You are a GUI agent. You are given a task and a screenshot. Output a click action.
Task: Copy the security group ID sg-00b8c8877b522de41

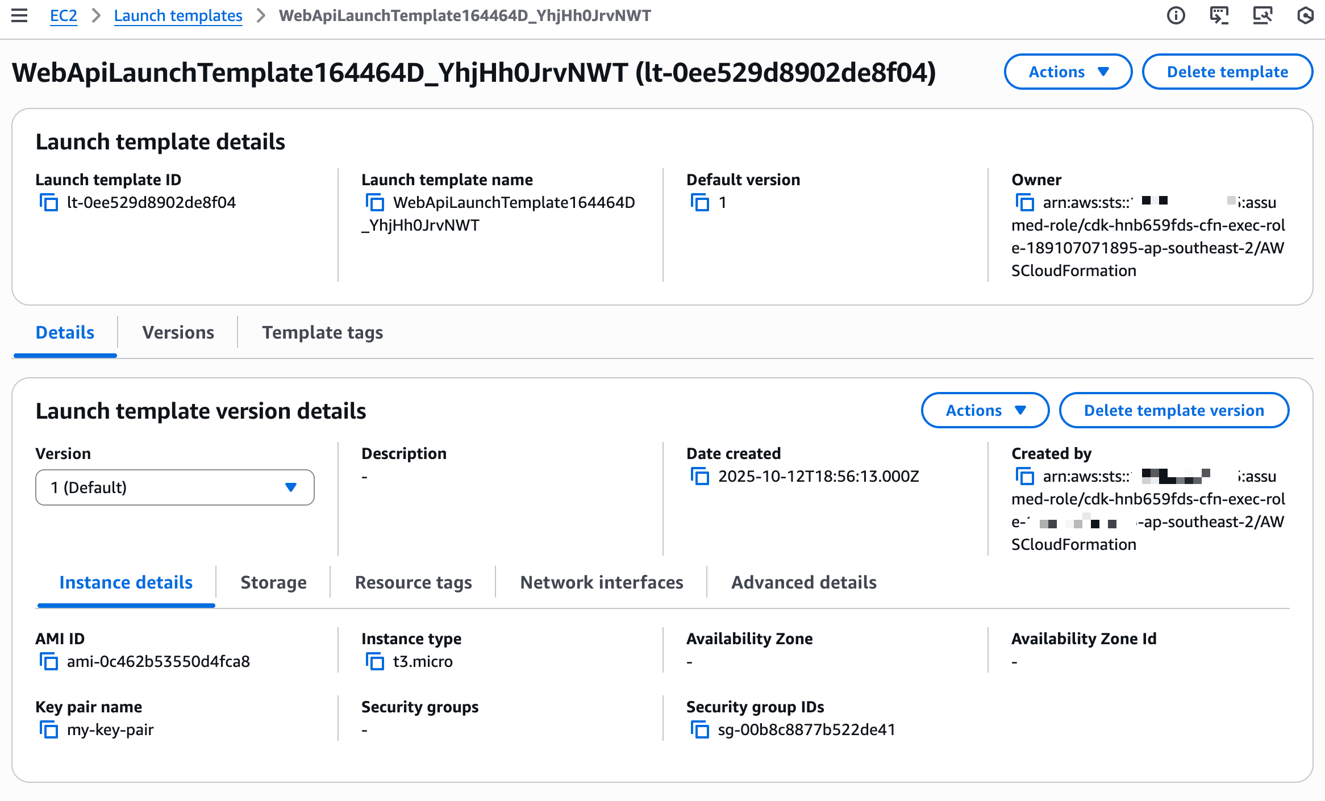[x=700, y=730]
